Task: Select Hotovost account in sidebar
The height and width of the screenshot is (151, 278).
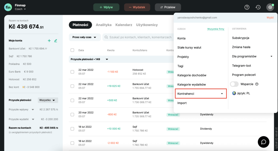Action: [x=23, y=79]
